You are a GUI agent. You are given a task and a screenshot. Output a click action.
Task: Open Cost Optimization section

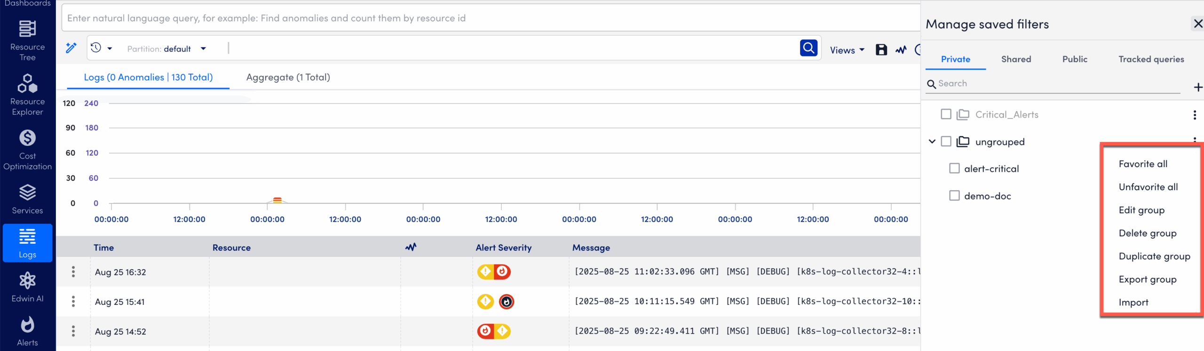click(x=27, y=150)
